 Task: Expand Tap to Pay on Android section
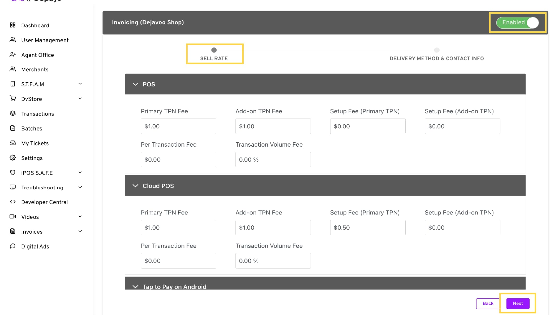135,287
